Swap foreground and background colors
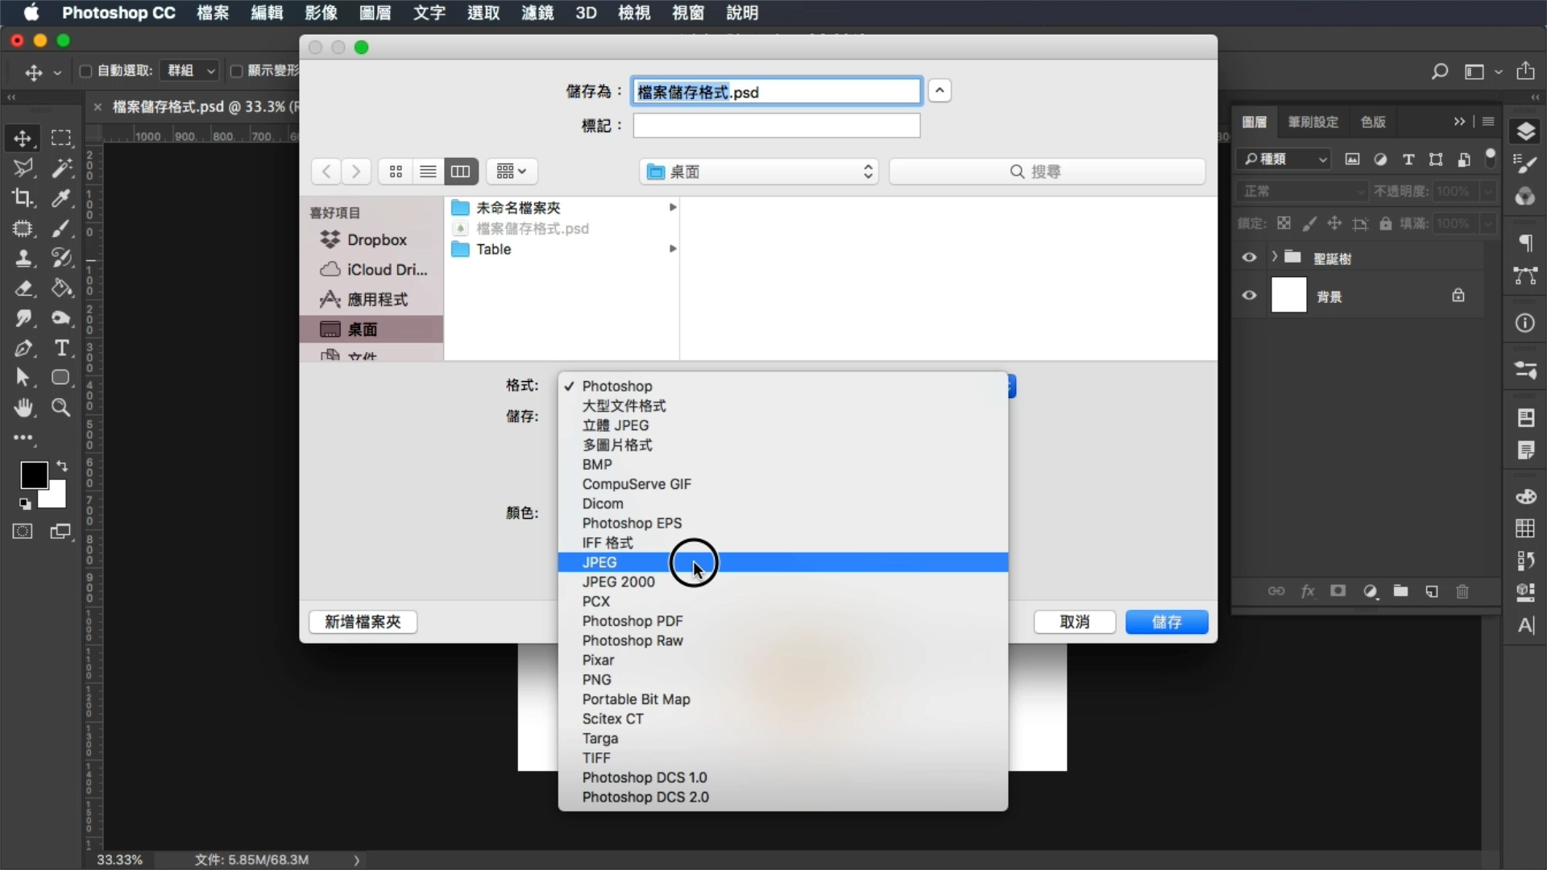 point(62,466)
